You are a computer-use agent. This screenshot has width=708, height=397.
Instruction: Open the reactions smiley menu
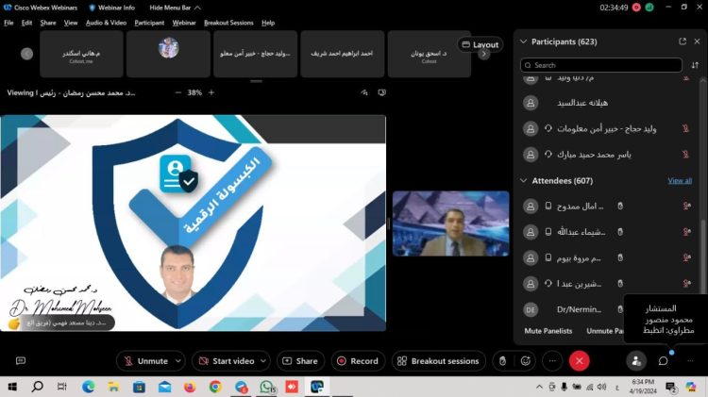[526, 361]
